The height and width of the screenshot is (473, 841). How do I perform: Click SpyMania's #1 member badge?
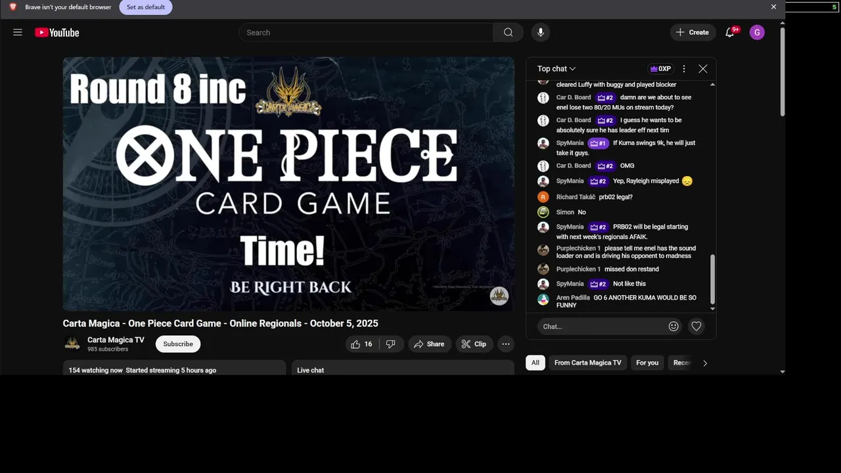(x=598, y=143)
